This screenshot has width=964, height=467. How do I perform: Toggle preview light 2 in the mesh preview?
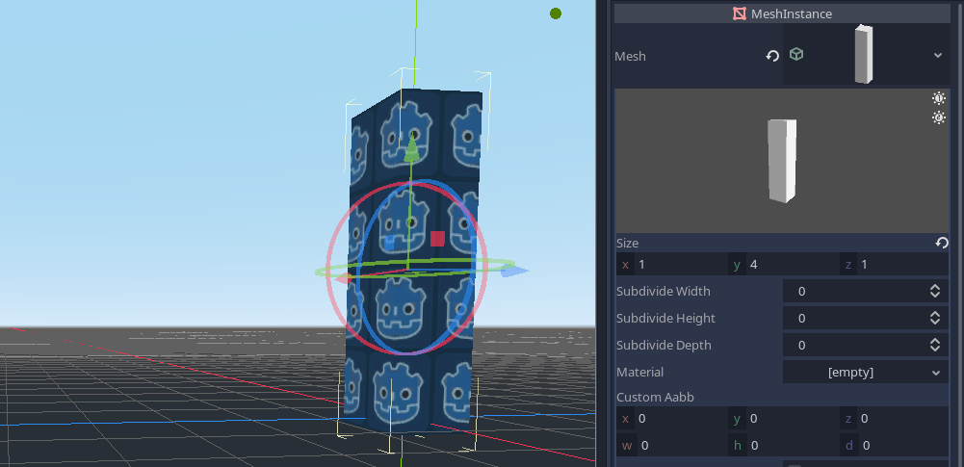pyautogui.click(x=938, y=117)
